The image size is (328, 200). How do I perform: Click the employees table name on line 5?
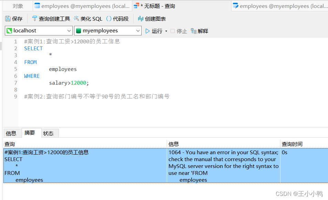63,69
